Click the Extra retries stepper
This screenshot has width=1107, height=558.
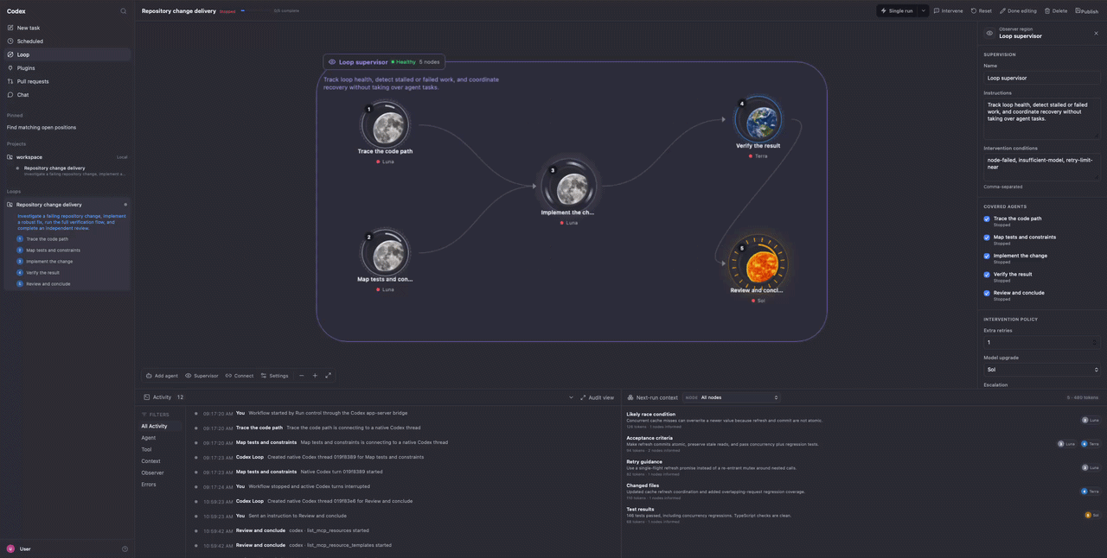(1095, 342)
